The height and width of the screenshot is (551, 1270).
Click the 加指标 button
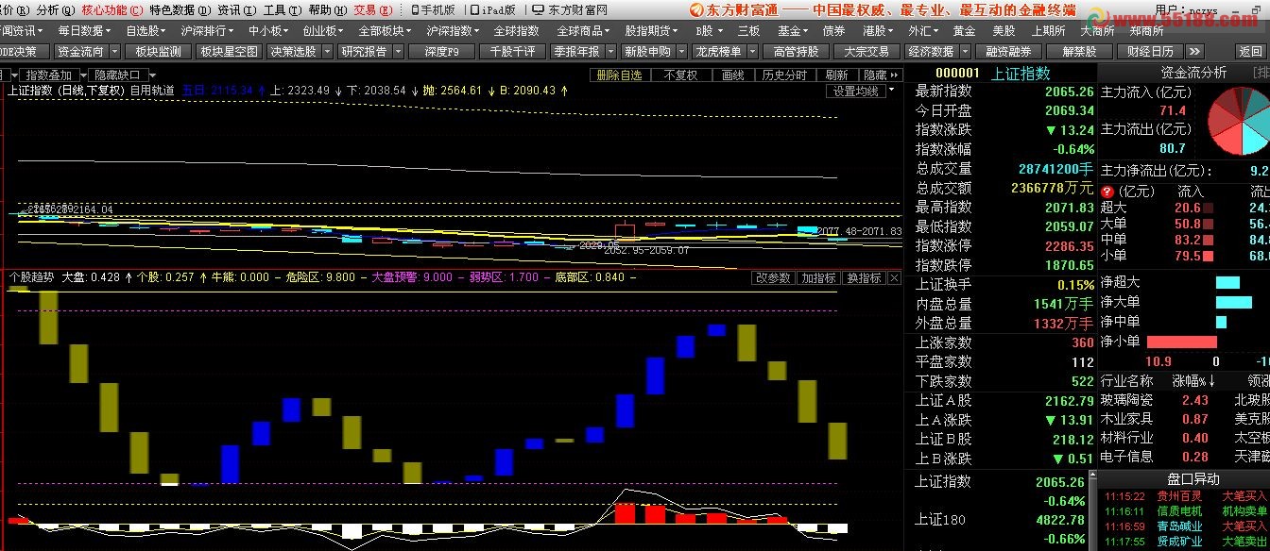tap(818, 278)
